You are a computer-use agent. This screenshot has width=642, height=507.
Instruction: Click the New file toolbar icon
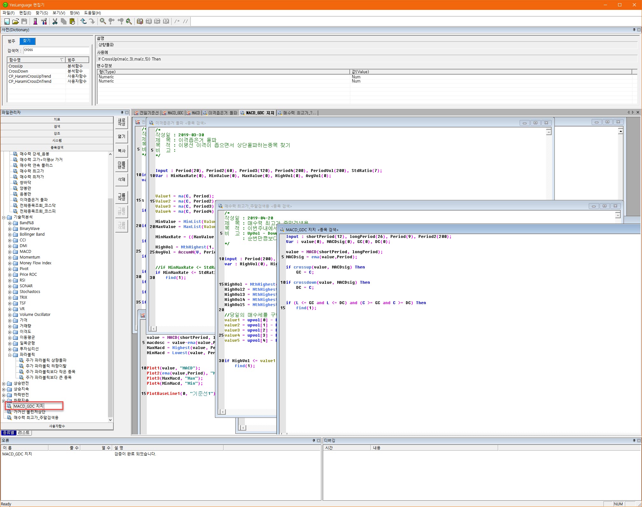pos(7,21)
